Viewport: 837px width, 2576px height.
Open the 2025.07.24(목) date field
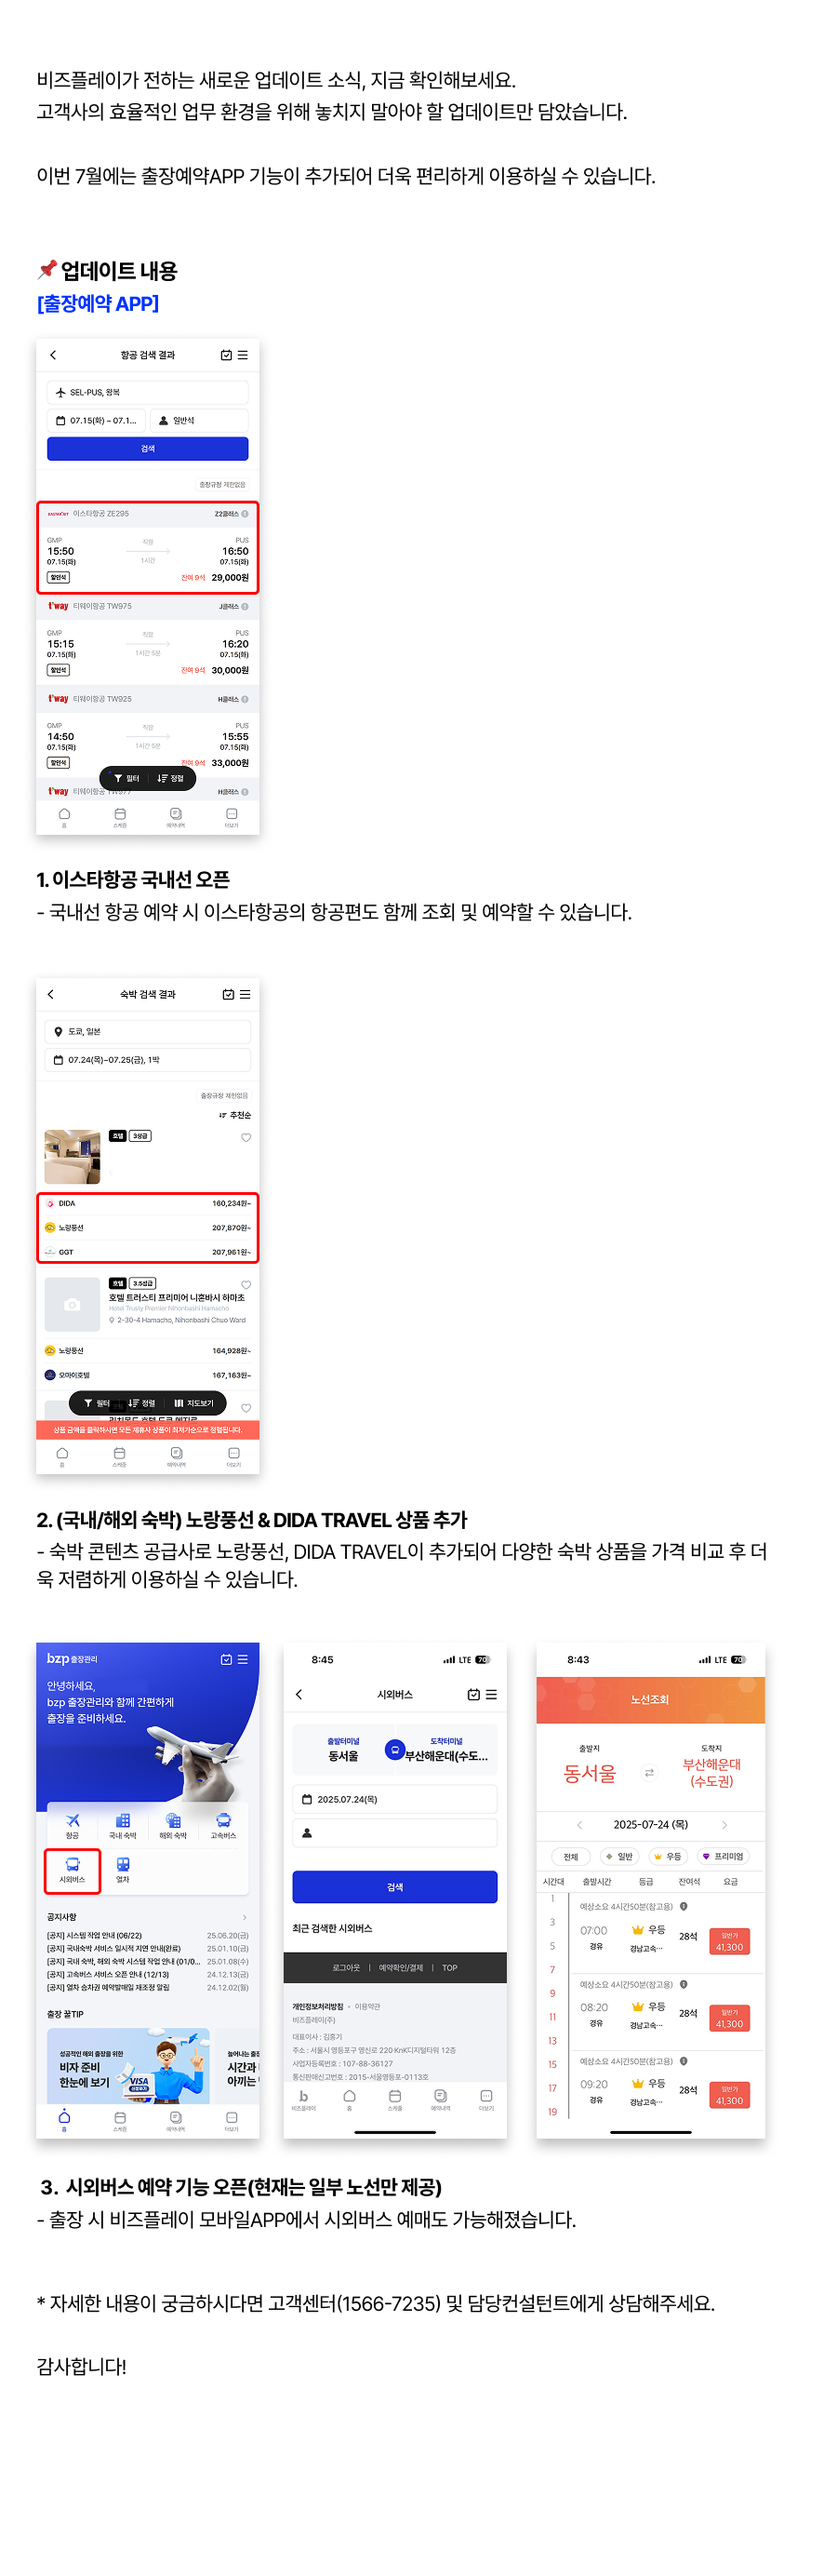pos(394,1799)
